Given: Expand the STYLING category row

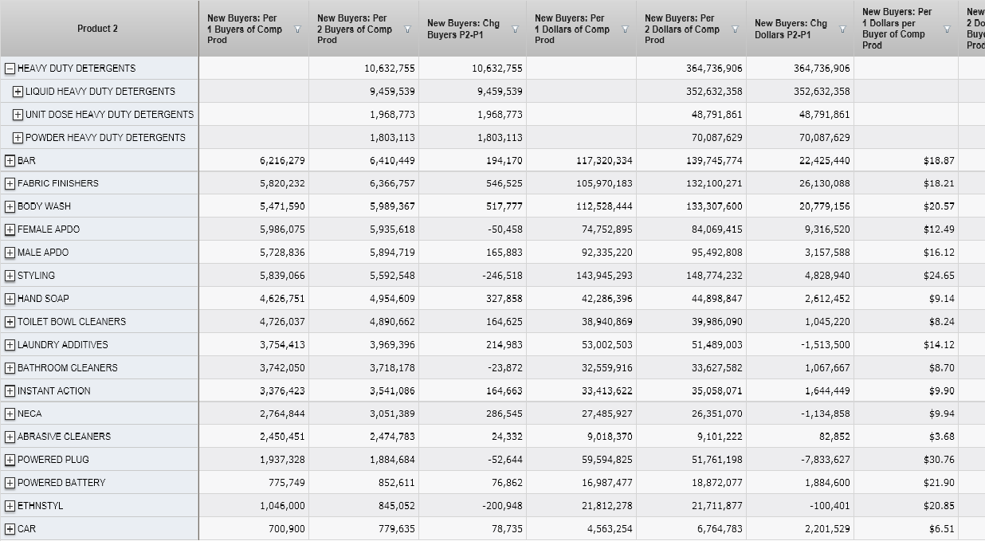Looking at the screenshot, I should pos(10,276).
